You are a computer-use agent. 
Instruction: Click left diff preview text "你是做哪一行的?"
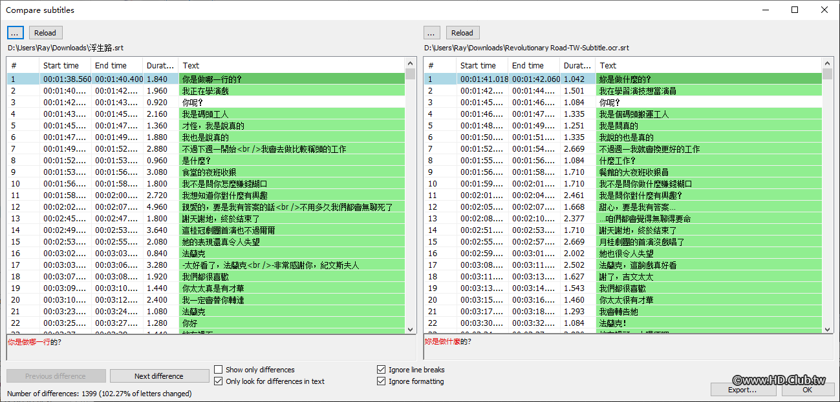point(34,342)
